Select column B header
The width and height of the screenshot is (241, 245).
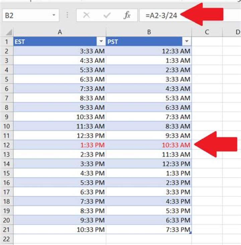[149, 32]
